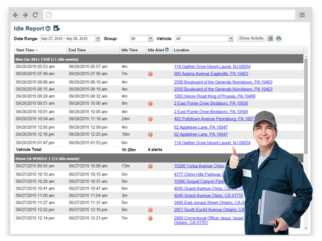
Task: Open 15266 Yorba Avenue Chino link
Action: tap(199, 166)
